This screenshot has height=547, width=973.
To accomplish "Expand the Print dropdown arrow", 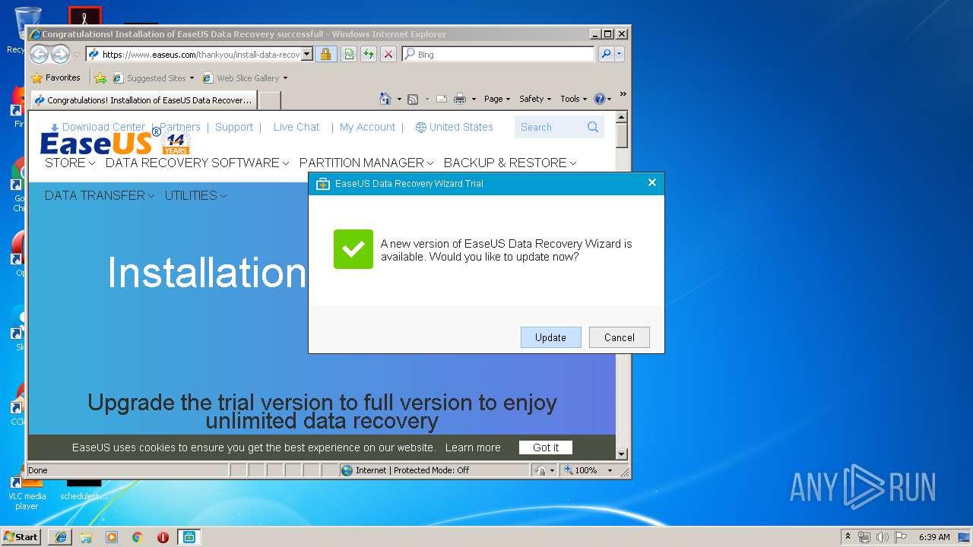I will (474, 99).
